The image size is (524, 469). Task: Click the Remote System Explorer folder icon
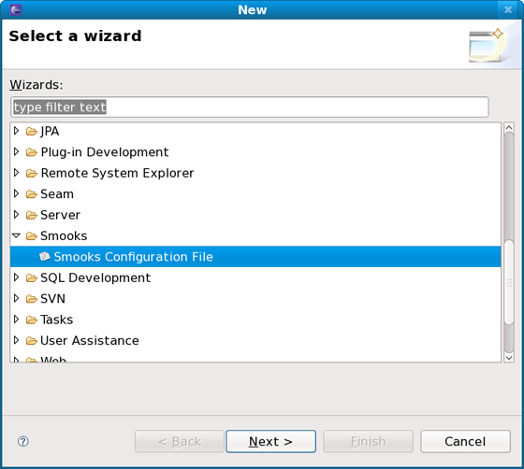[x=32, y=173]
